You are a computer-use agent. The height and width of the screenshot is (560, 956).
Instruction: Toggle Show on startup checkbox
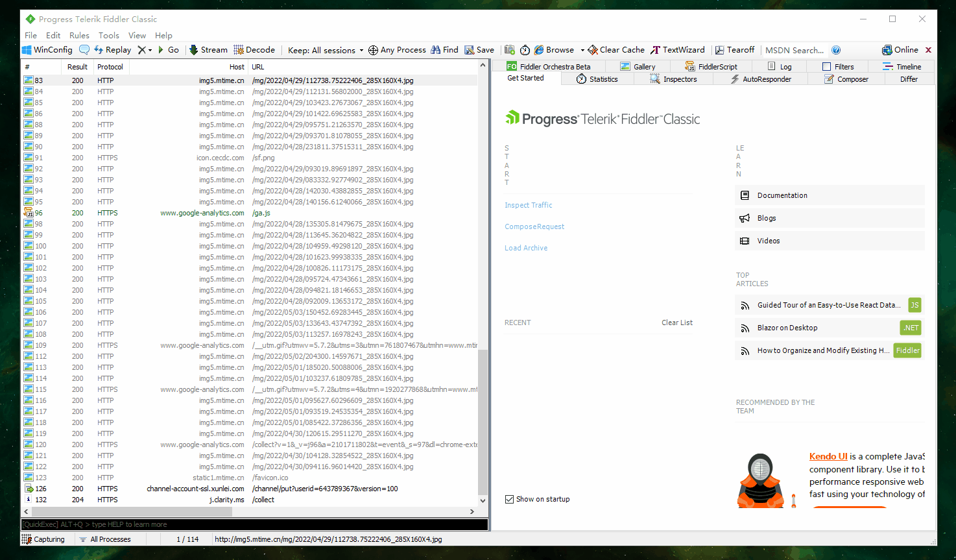point(509,499)
